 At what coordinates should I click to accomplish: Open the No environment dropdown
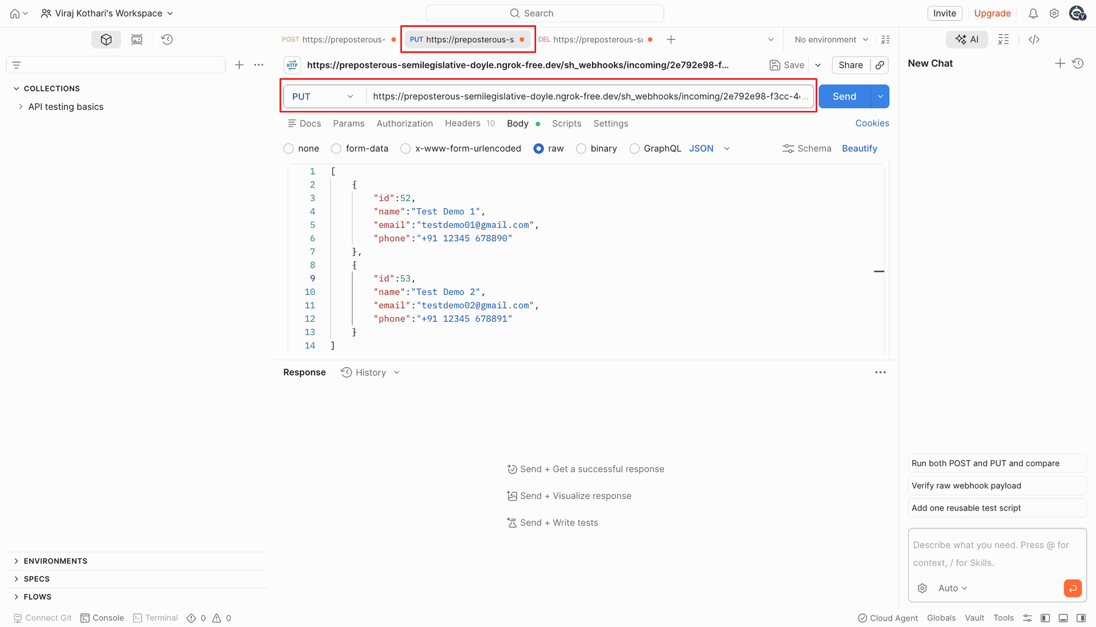[831, 39]
